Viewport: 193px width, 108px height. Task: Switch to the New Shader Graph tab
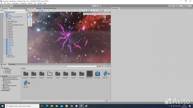pos(50,8)
